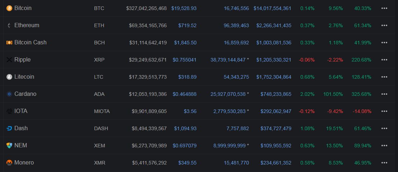Viewport: 398px width, 172px height.
Task: Click Ethereum circulating supply 96,389,463
Action: [236, 25]
